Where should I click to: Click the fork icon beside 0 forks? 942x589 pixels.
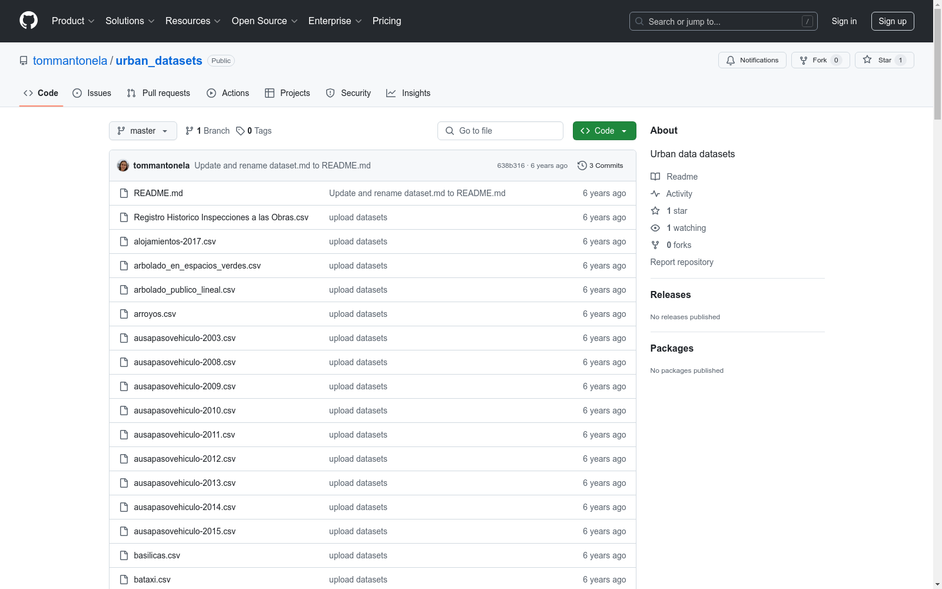click(x=655, y=245)
